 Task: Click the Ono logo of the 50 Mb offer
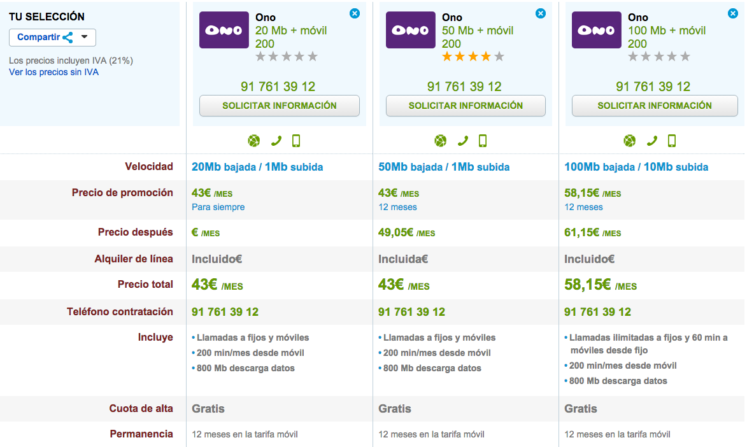pos(410,30)
